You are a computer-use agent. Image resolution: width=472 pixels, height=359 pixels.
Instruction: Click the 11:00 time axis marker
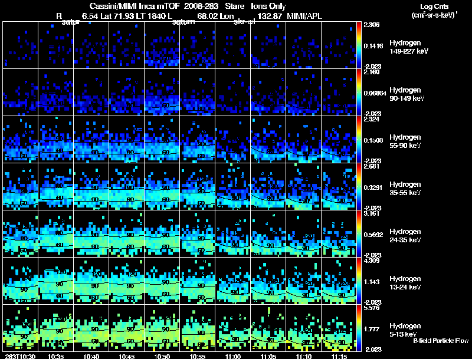233,357
